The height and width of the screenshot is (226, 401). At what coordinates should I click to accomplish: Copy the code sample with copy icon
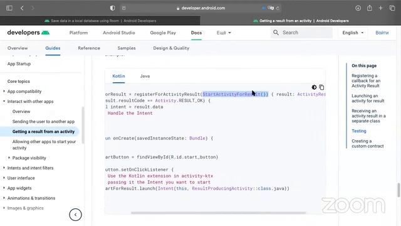tap(321, 87)
